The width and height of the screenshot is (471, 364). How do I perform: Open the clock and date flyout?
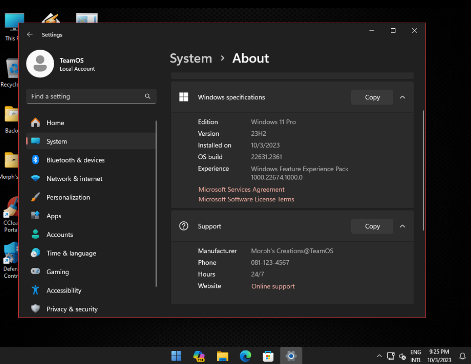point(439,356)
